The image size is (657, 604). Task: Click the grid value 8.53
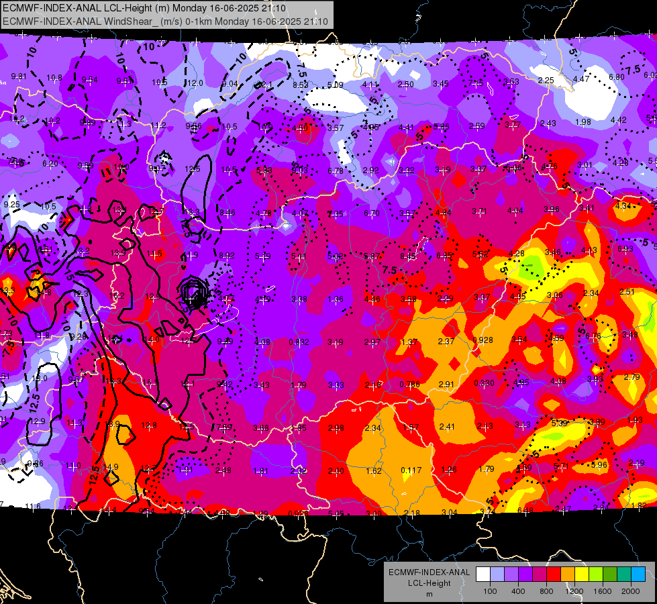(x=300, y=85)
